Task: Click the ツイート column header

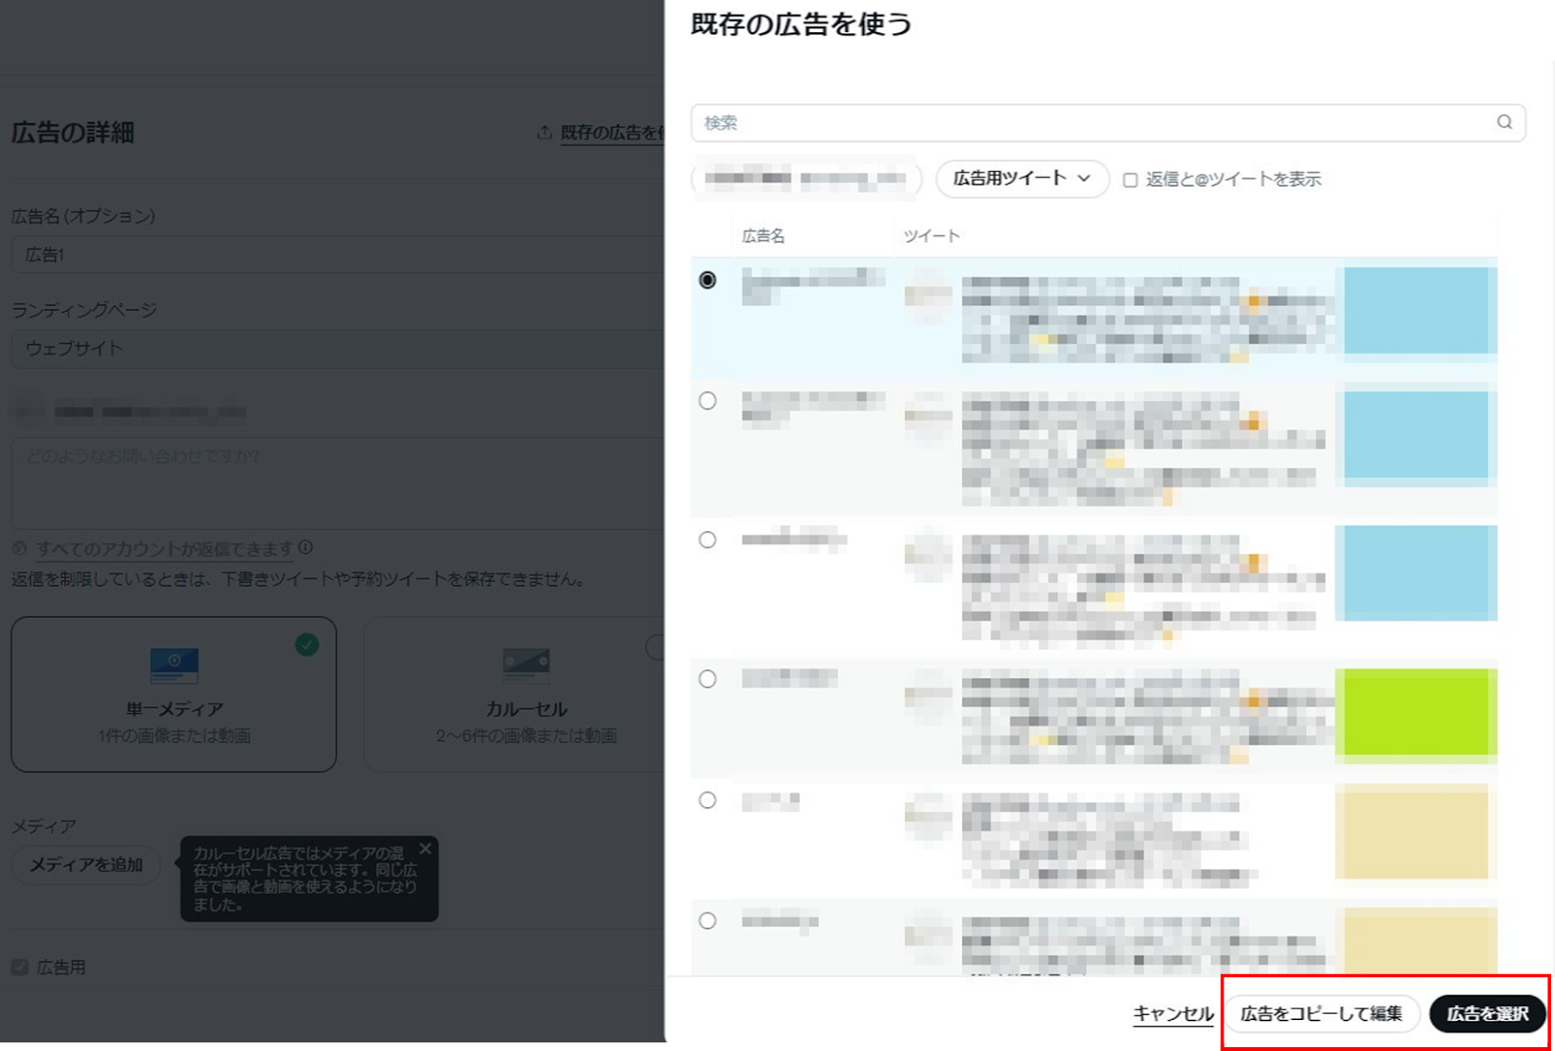Action: [932, 236]
